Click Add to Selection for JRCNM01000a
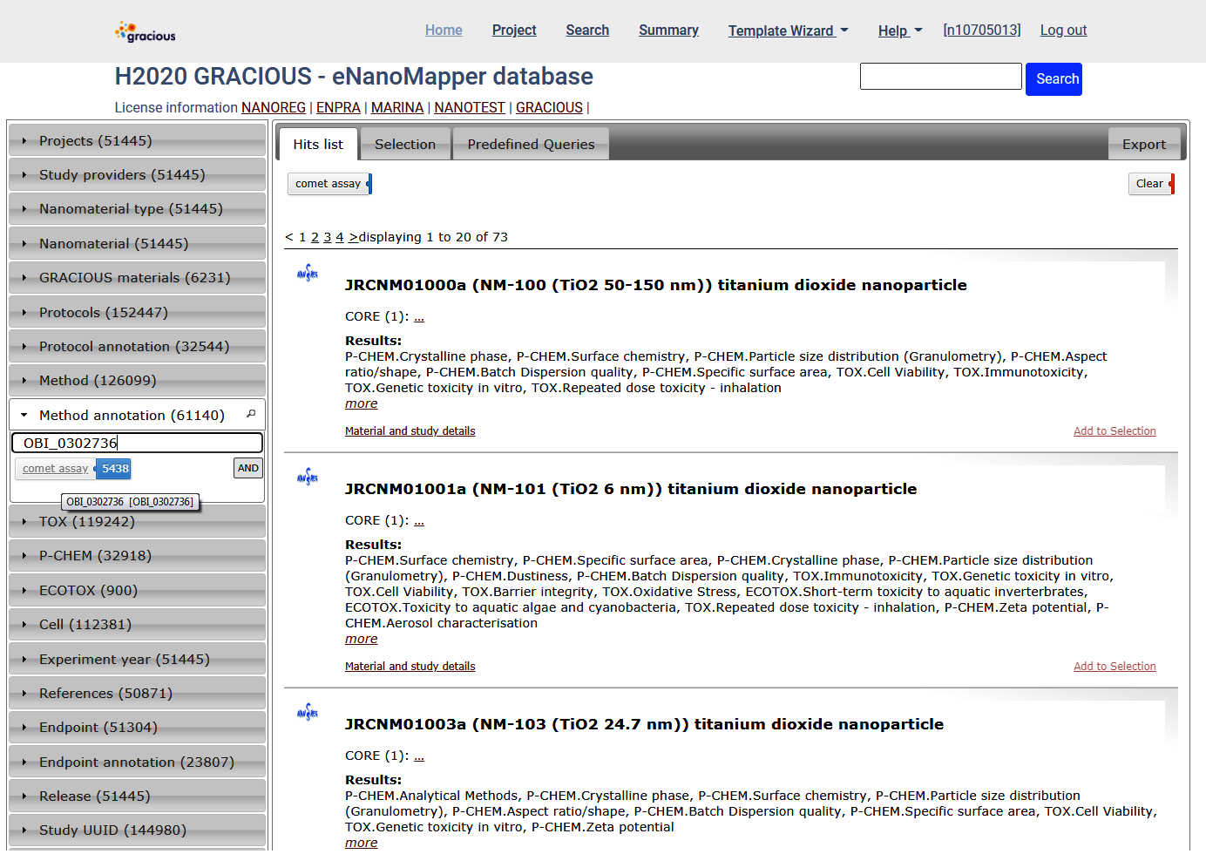The width and height of the screenshot is (1206, 854). click(x=1115, y=431)
